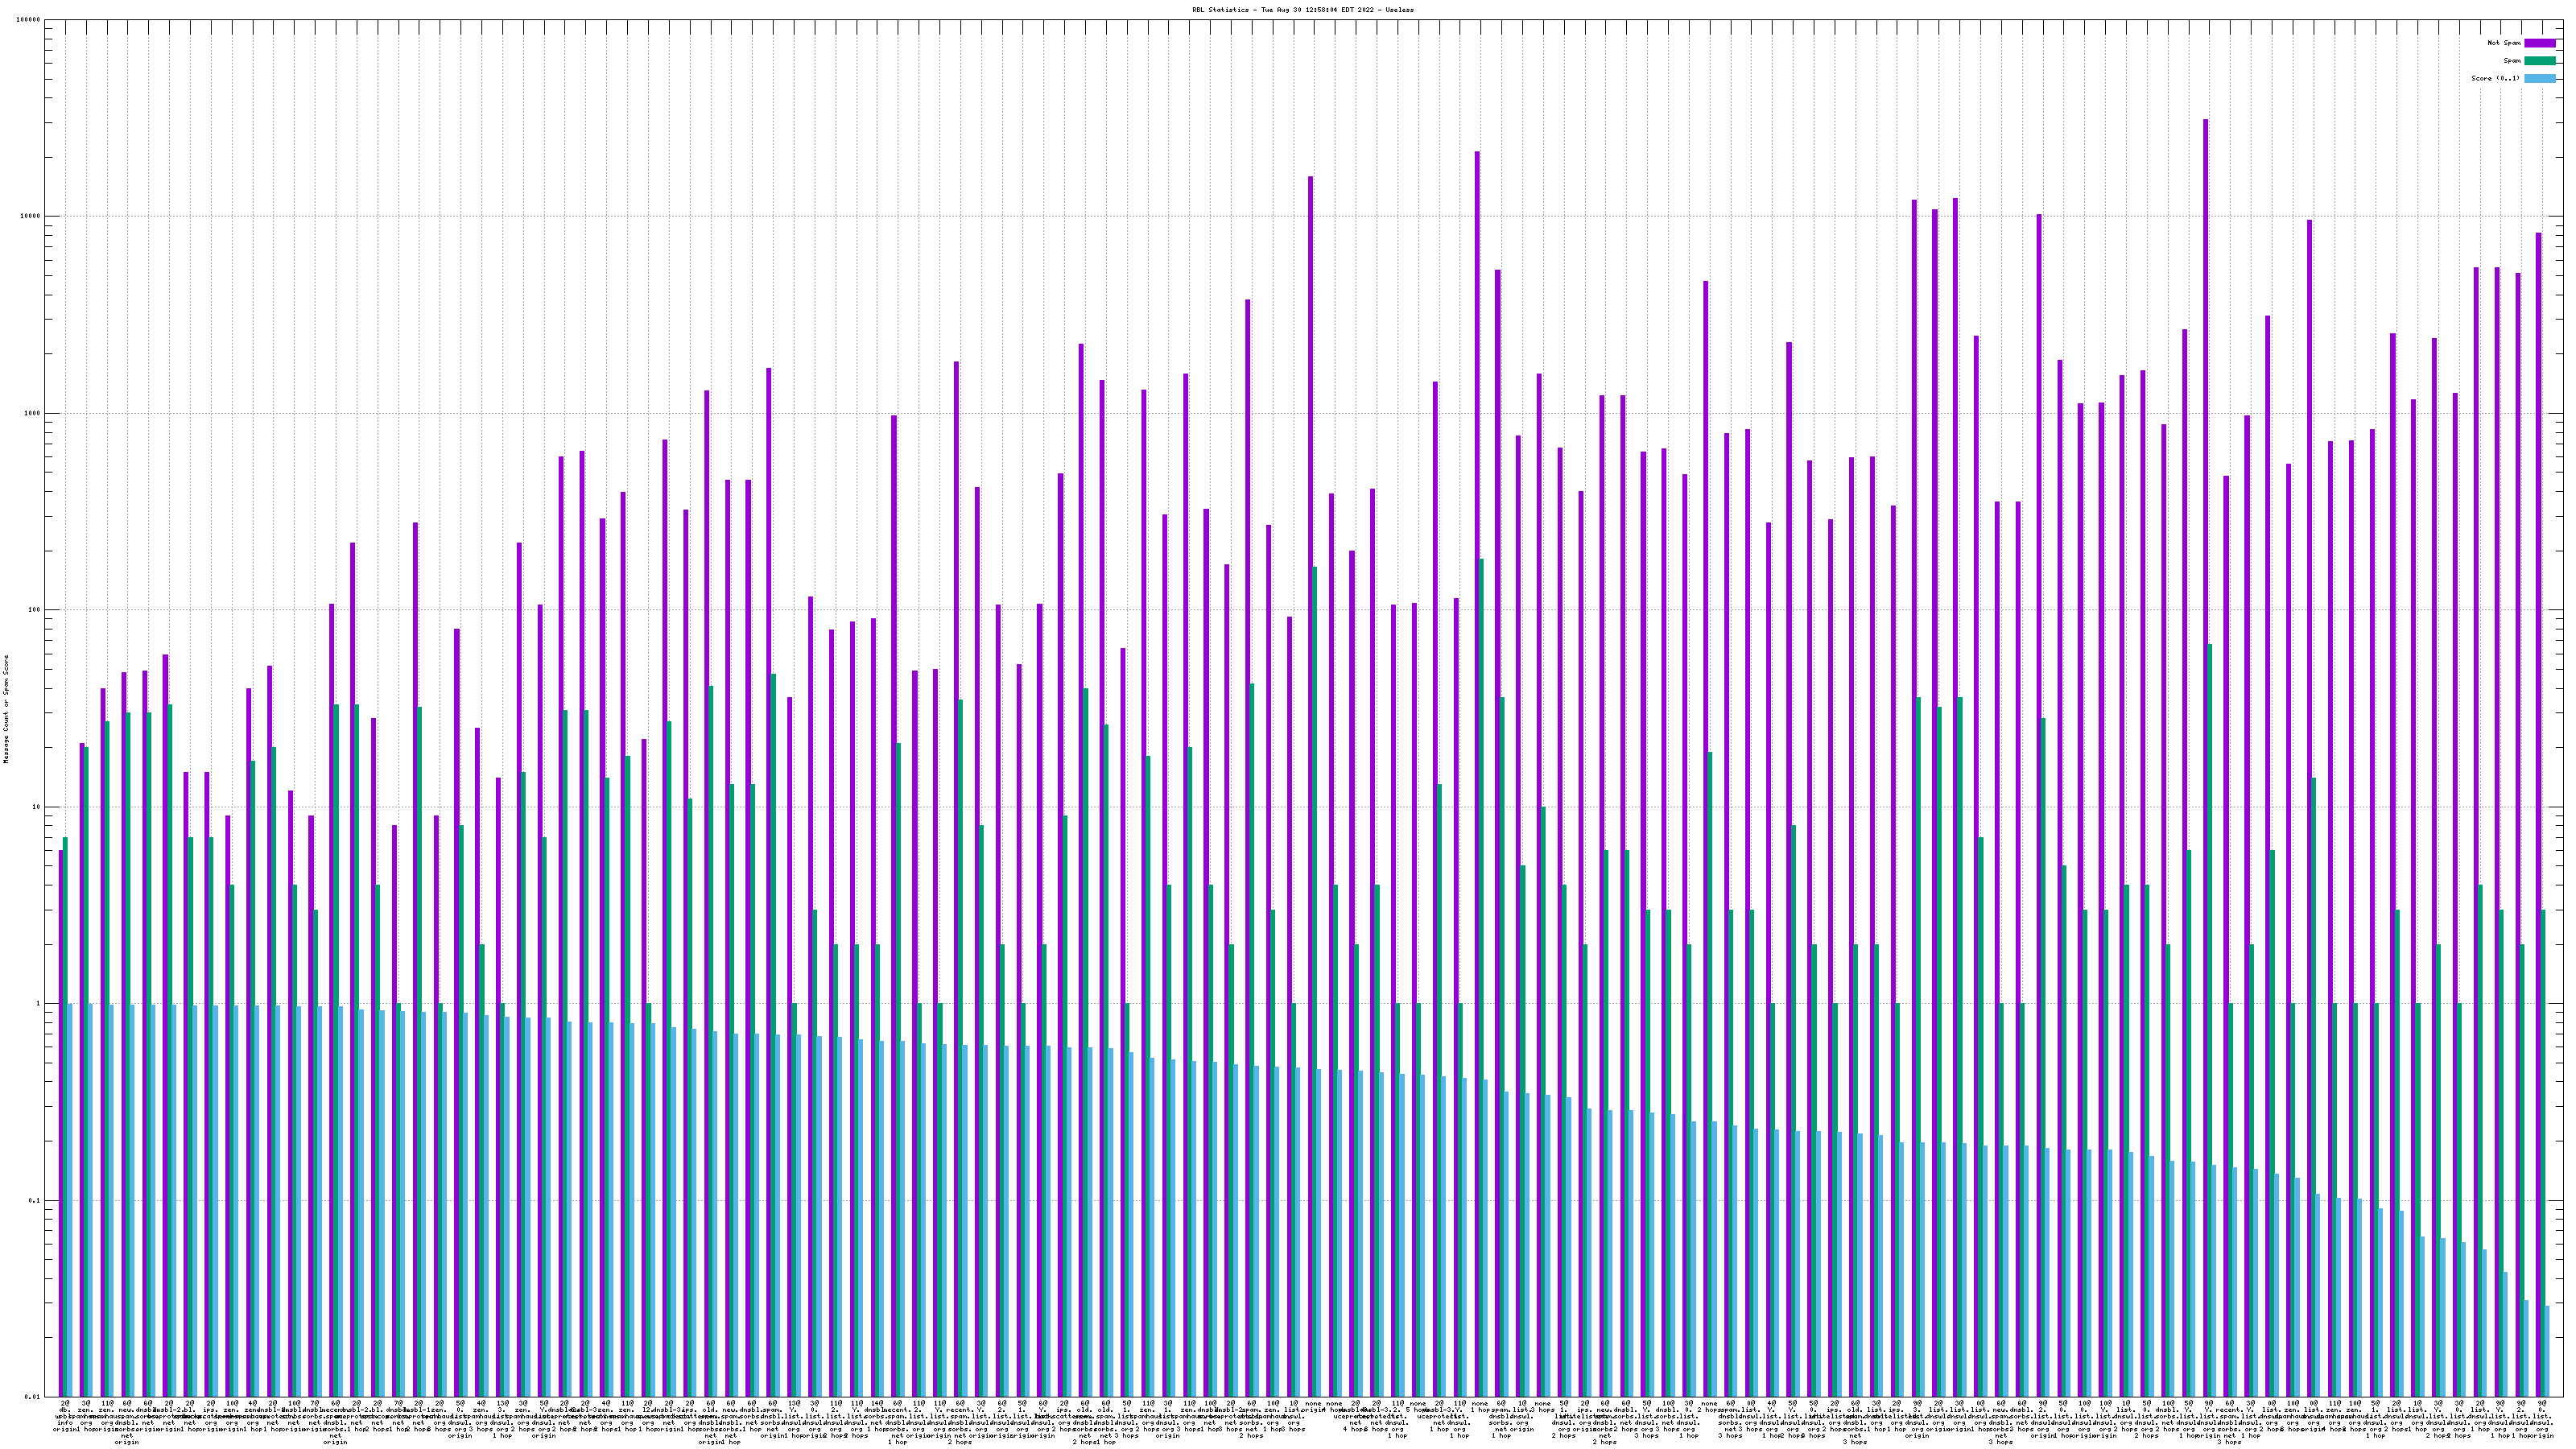This screenshot has width=2576, height=1449.
Task: Click the 0.1 y-axis tick label
Action: [35, 1200]
